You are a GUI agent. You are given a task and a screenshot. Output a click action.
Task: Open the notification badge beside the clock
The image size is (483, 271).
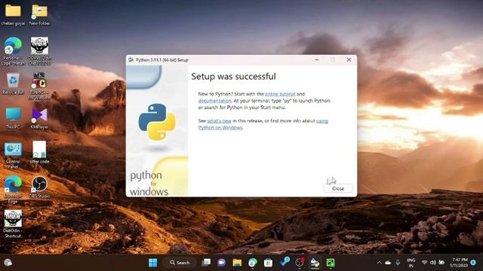[x=473, y=263]
